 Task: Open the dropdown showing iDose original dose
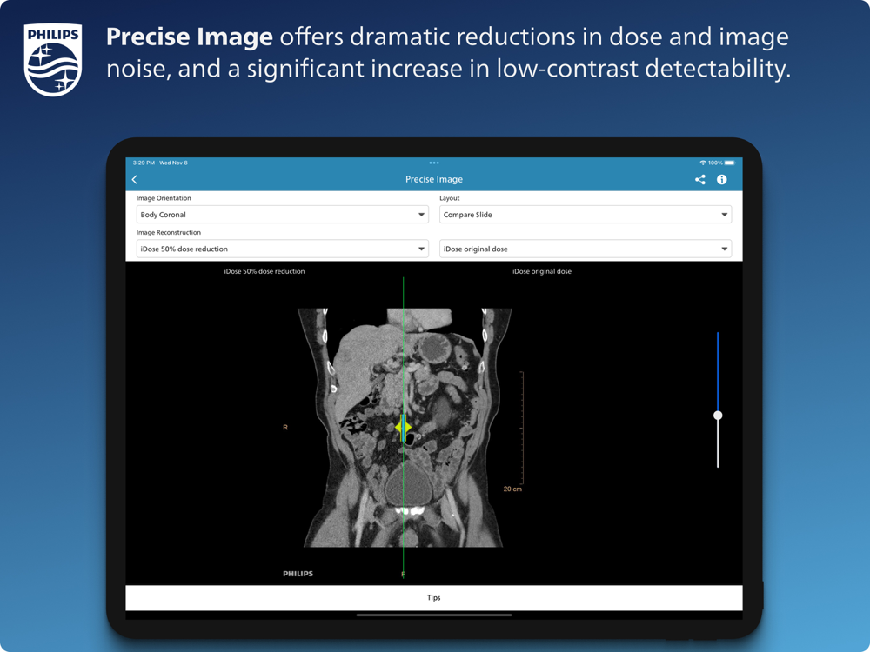586,249
